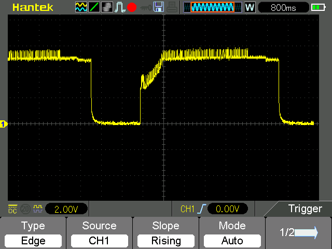The image size is (332, 249).
Task: Click the DC coupling indicator
Action: (x=12, y=209)
